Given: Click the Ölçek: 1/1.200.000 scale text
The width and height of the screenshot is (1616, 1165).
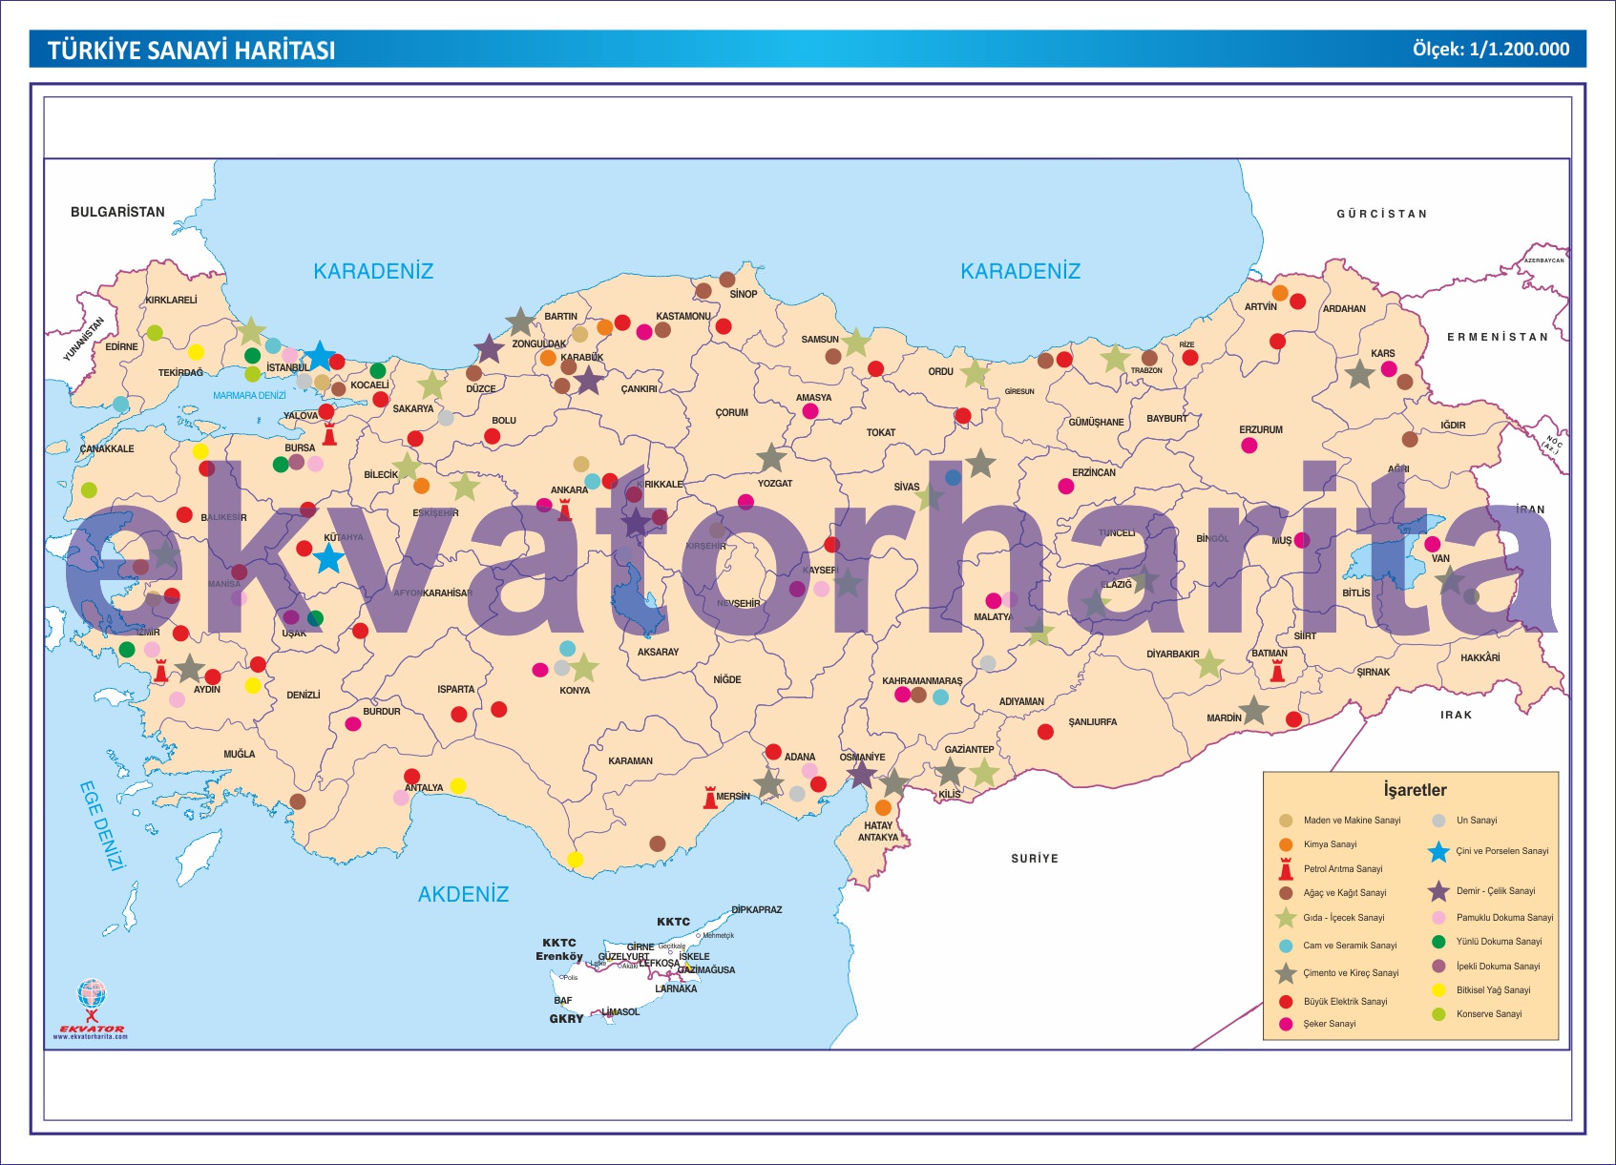Looking at the screenshot, I should click(1490, 50).
